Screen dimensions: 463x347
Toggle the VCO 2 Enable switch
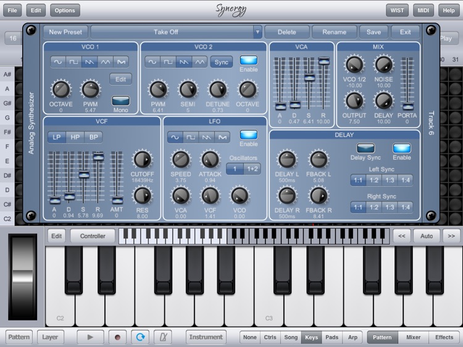coord(249,60)
